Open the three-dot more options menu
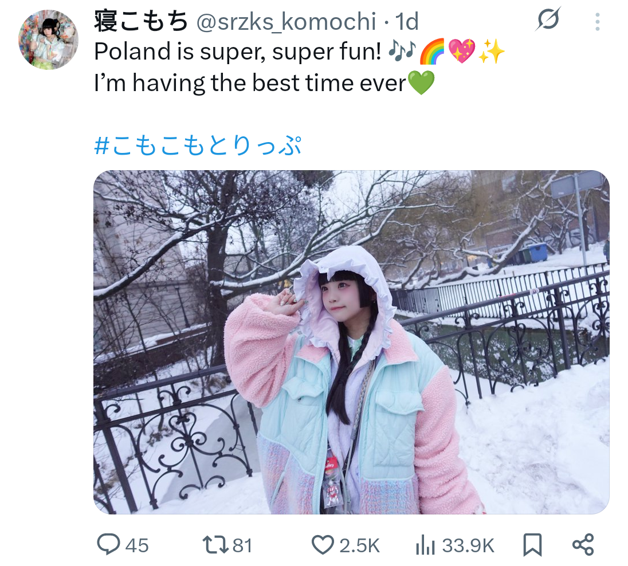628x566 pixels. click(x=597, y=22)
